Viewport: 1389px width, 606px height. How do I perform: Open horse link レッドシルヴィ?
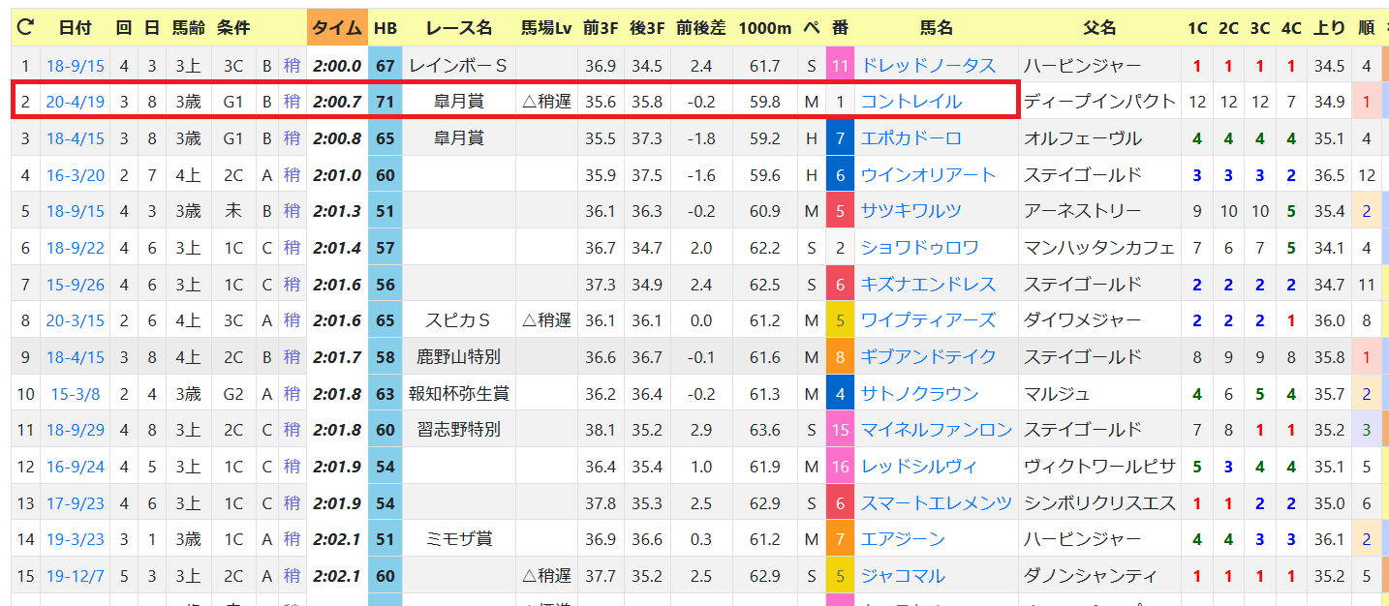pyautogui.click(x=920, y=467)
